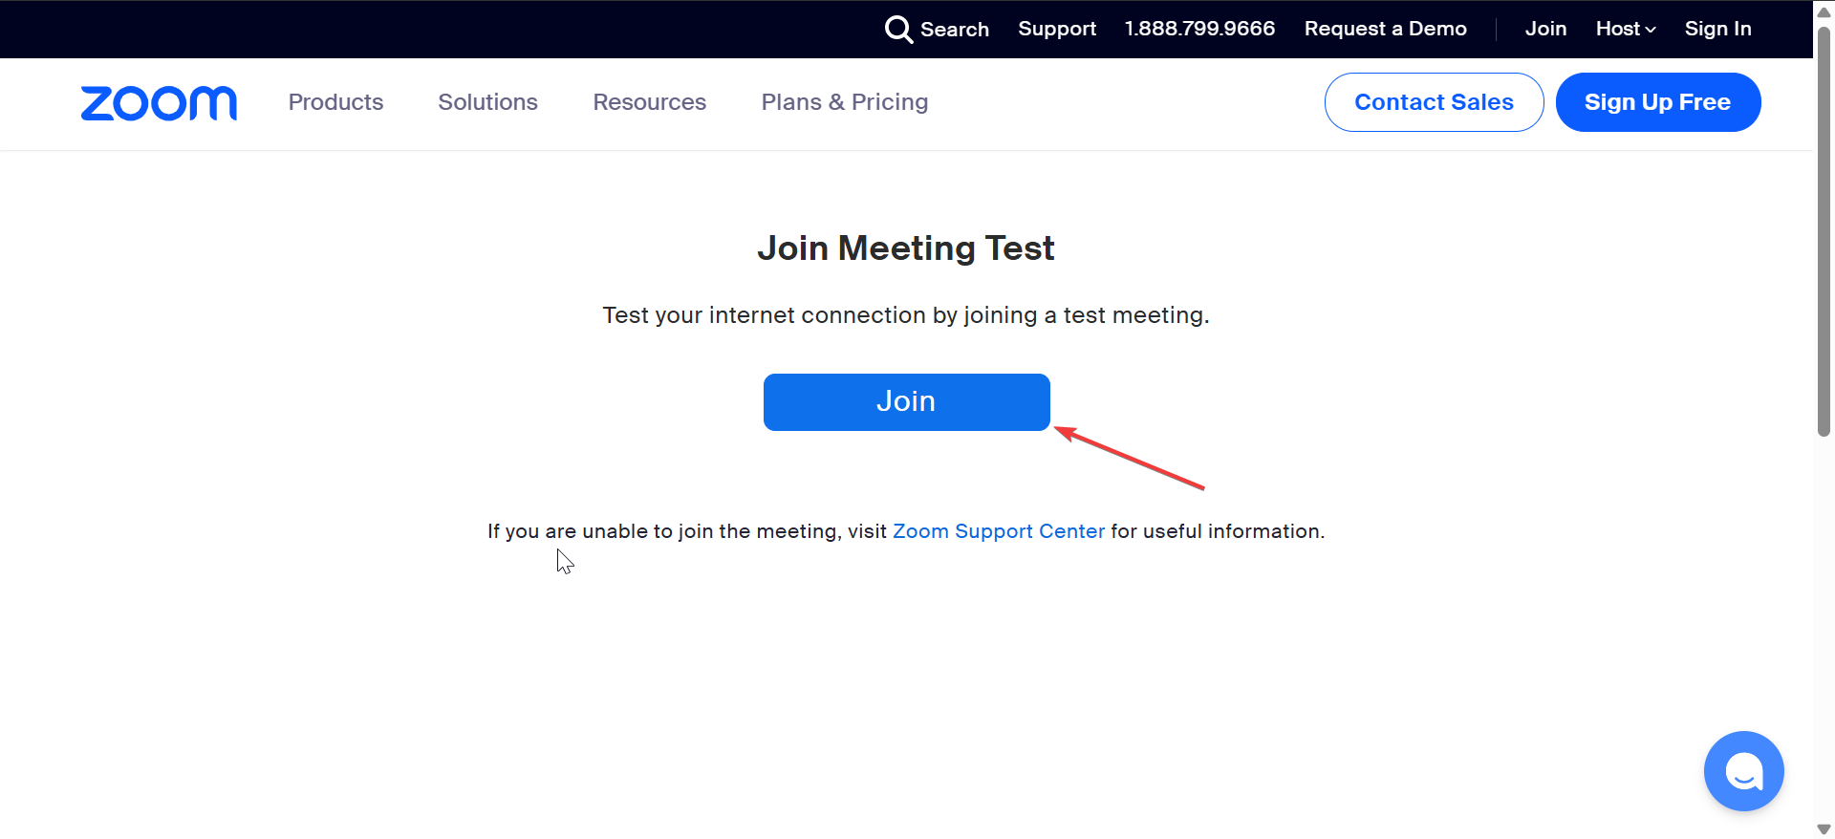This screenshot has width=1835, height=839.
Task: Click scrollbar down arrow
Action: 1824,828
